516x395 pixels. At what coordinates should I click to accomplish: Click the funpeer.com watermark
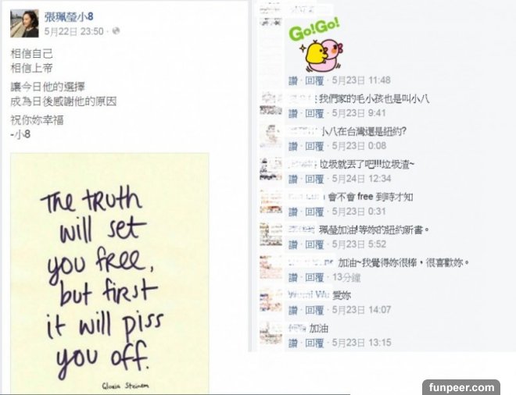point(461,387)
